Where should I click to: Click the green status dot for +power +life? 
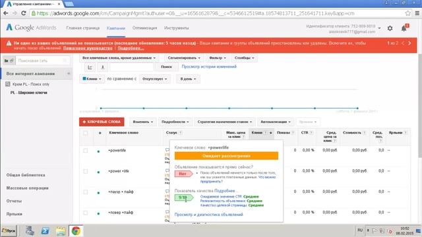[x=98, y=172]
